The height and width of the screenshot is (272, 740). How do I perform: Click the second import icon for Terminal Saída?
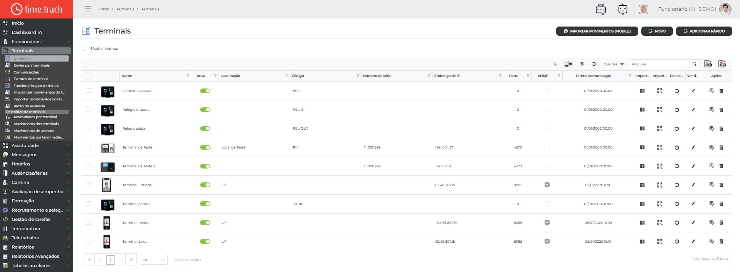[660, 242]
